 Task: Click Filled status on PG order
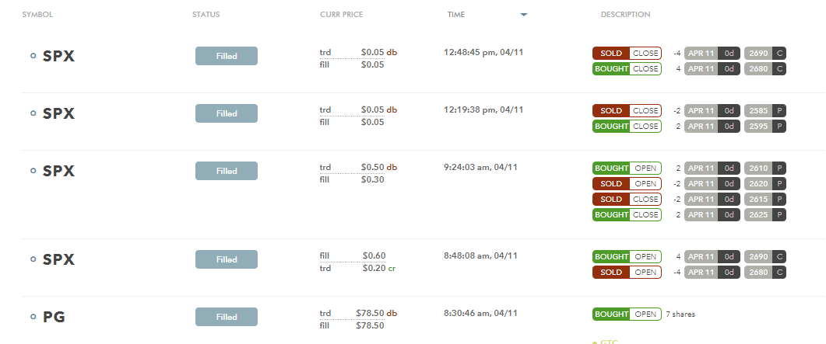[227, 317]
